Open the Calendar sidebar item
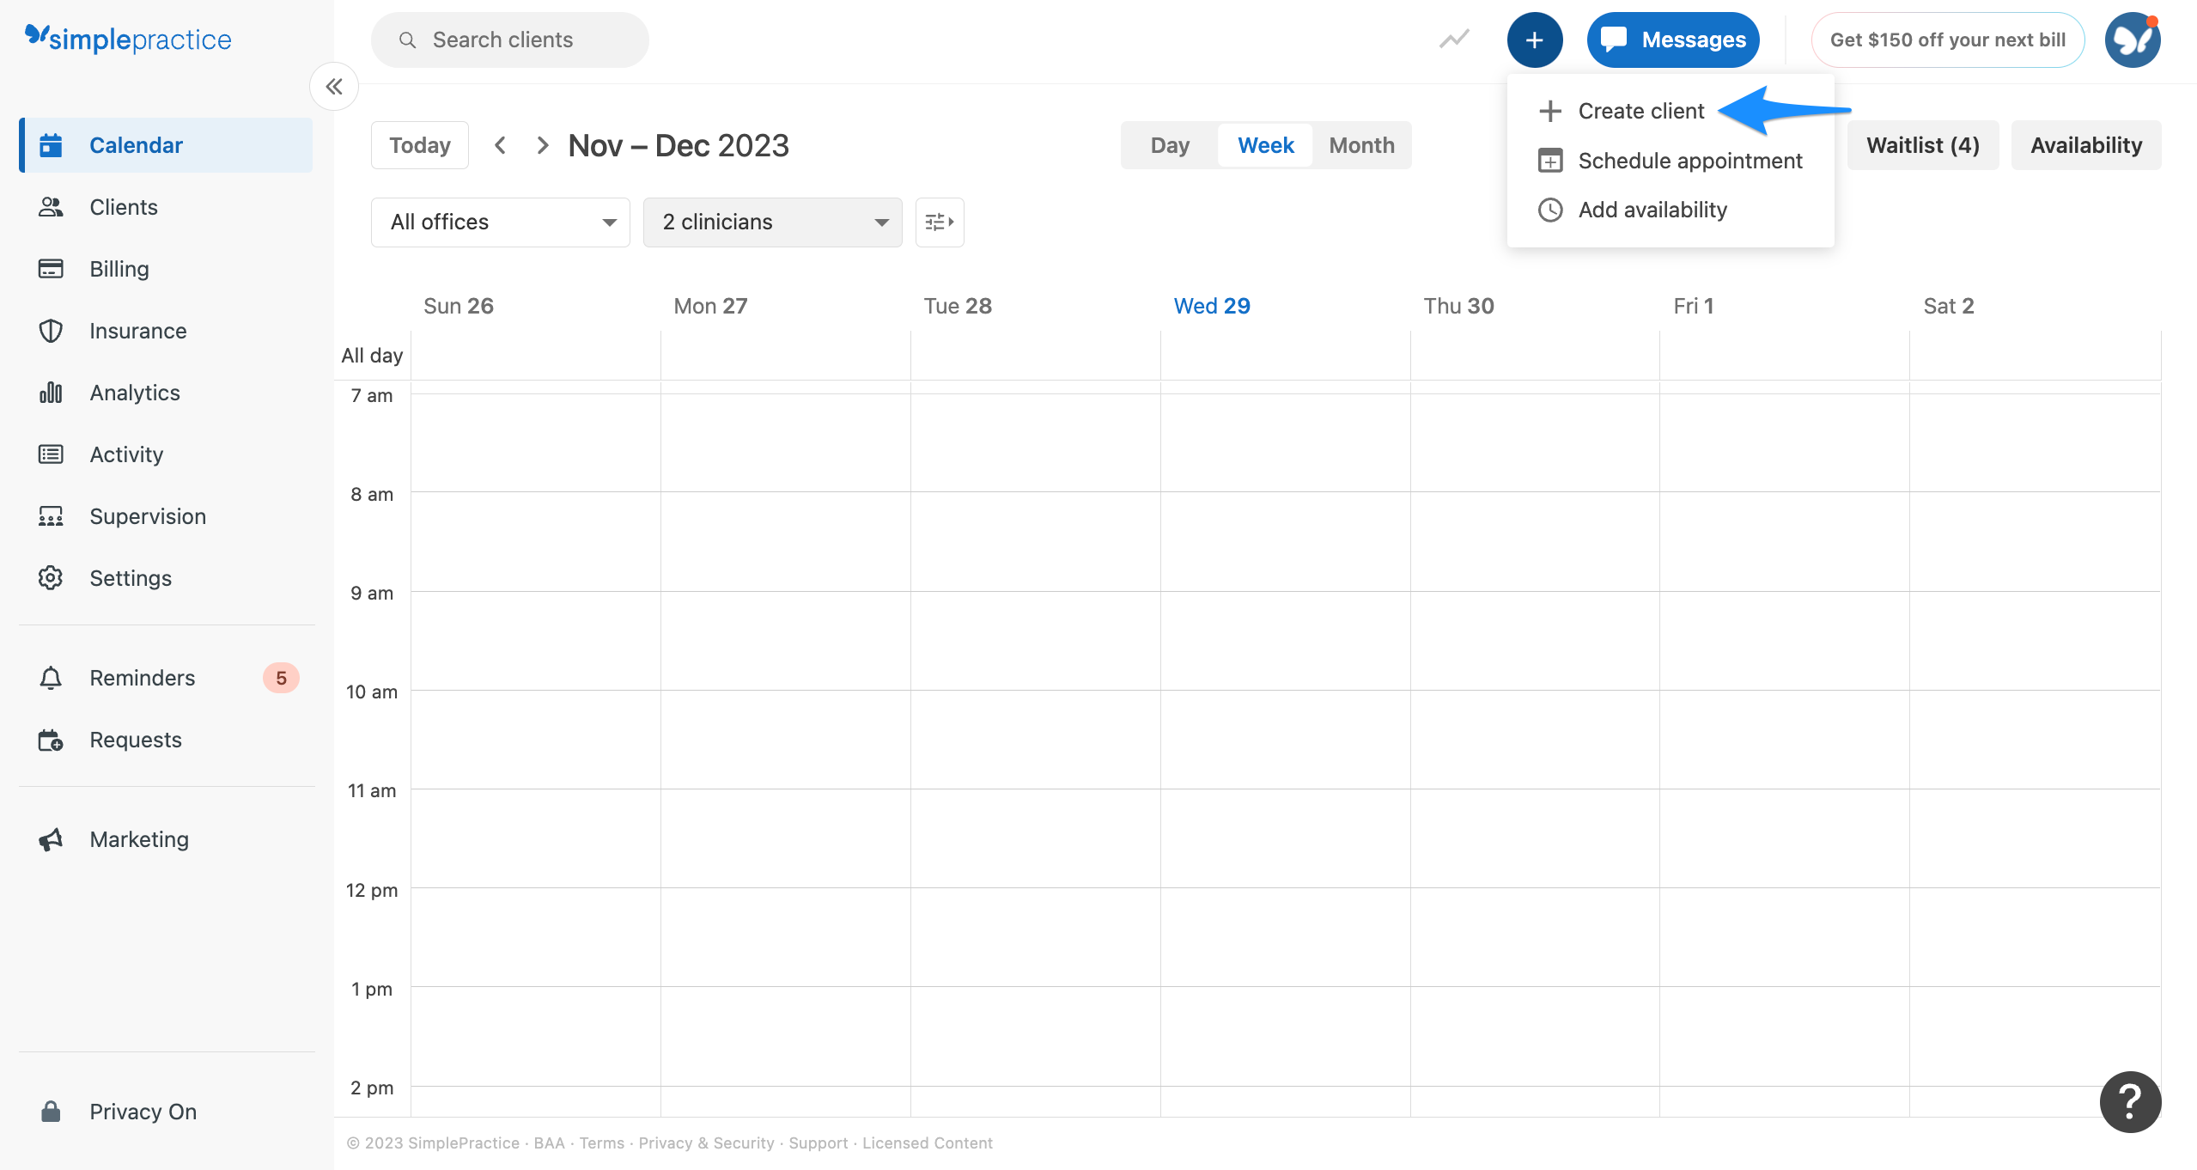The height and width of the screenshot is (1170, 2197). click(x=167, y=145)
